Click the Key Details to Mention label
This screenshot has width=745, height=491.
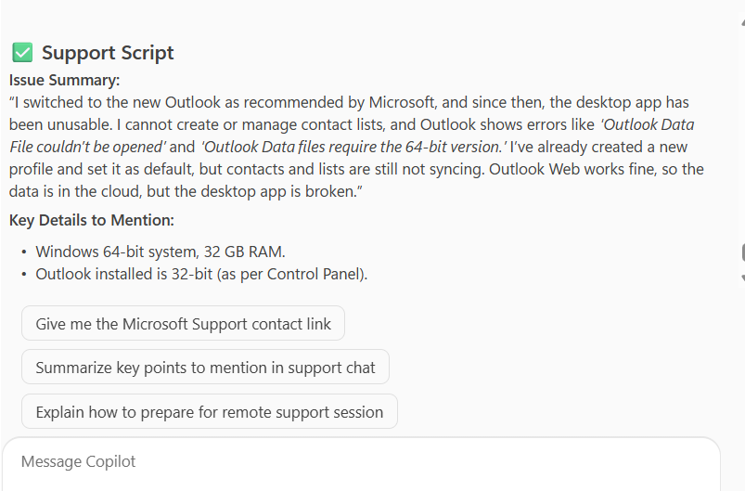pyautogui.click(x=92, y=220)
